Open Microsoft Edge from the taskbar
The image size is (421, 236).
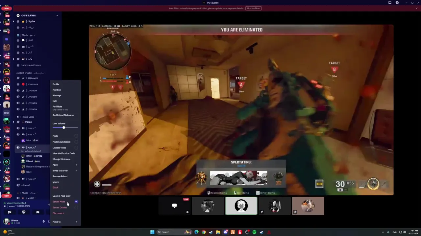(196, 232)
